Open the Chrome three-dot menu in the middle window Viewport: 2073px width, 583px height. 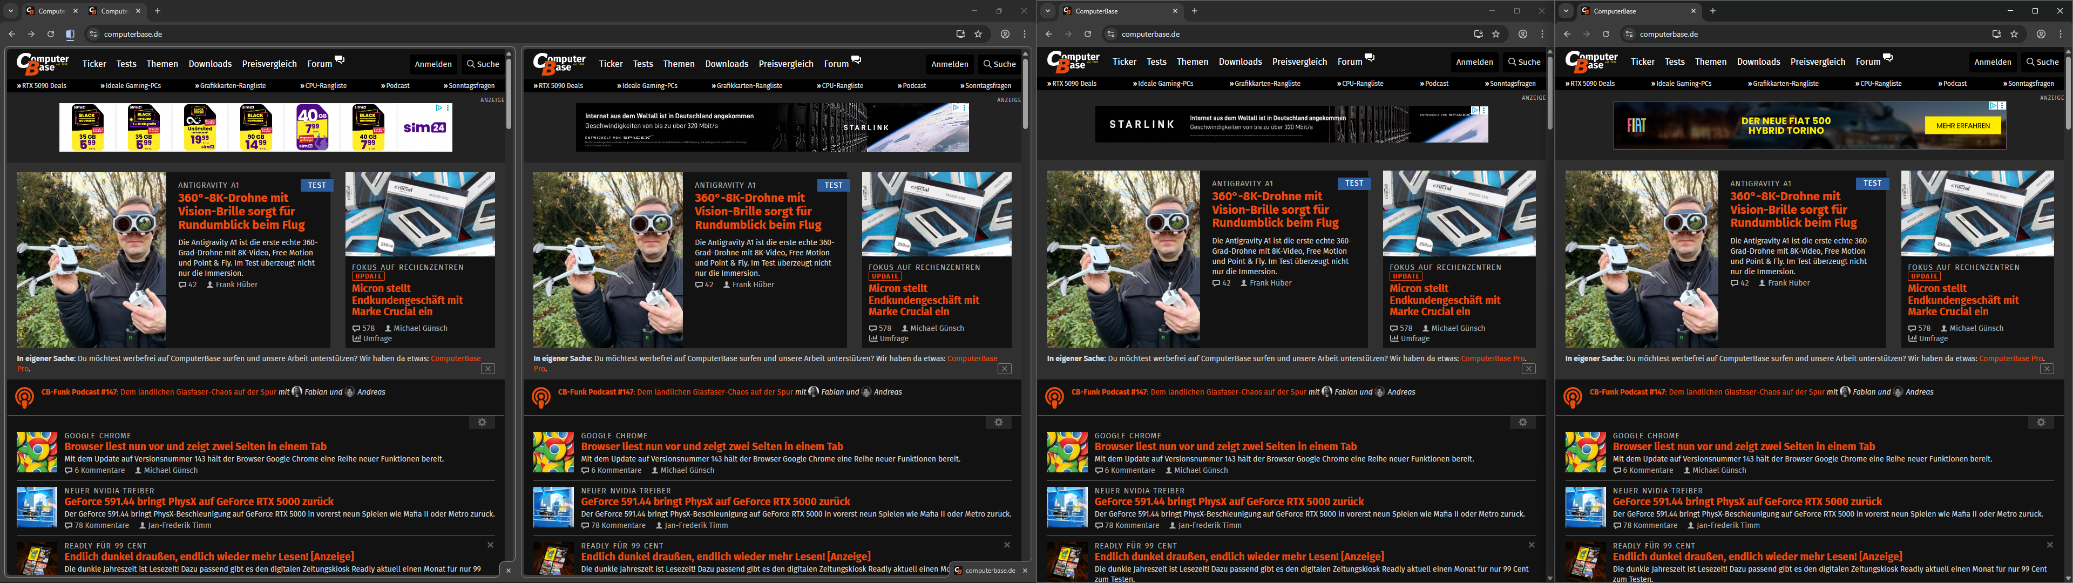[1542, 35]
